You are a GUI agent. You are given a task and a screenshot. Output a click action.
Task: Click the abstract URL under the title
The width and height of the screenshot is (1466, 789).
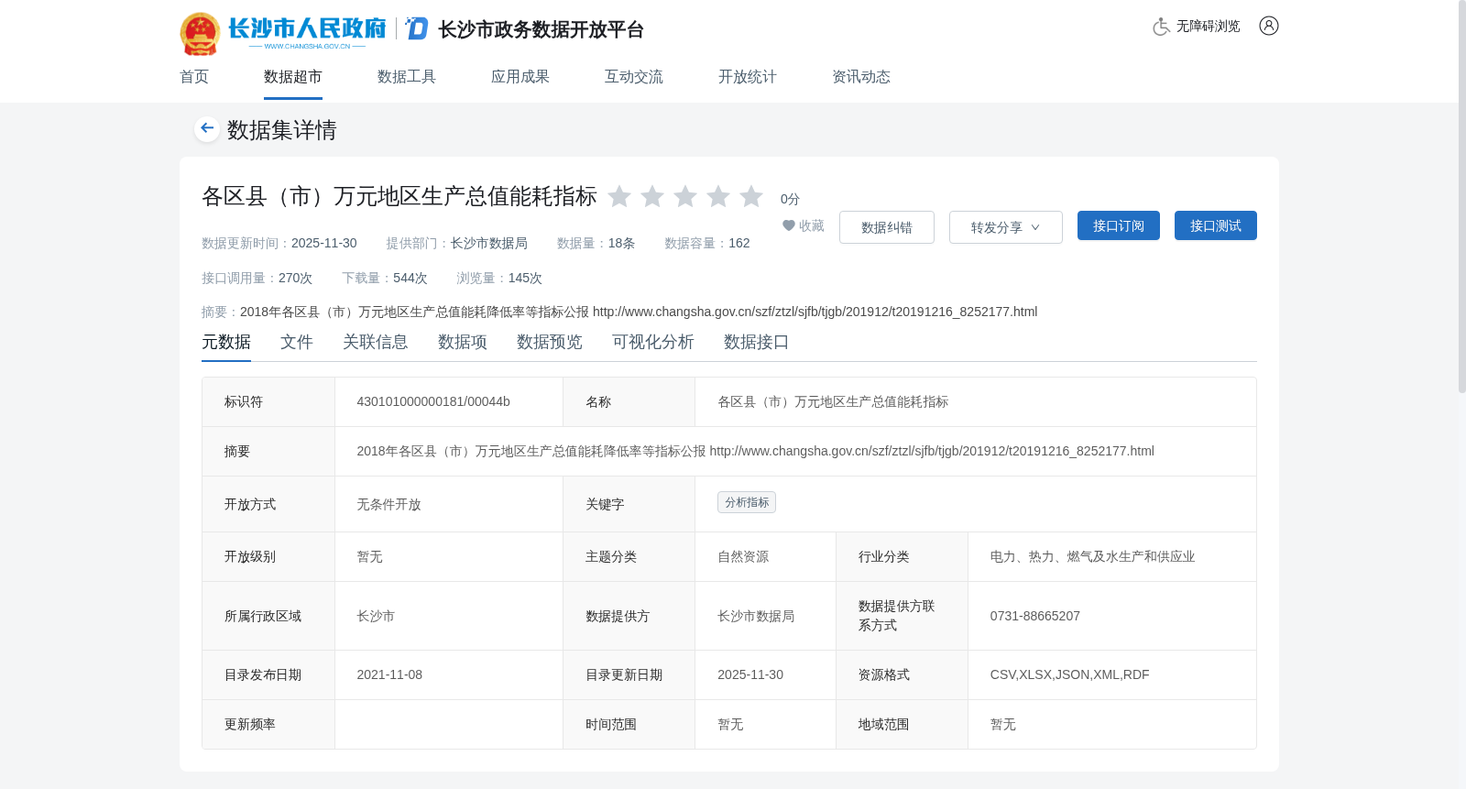point(815,312)
